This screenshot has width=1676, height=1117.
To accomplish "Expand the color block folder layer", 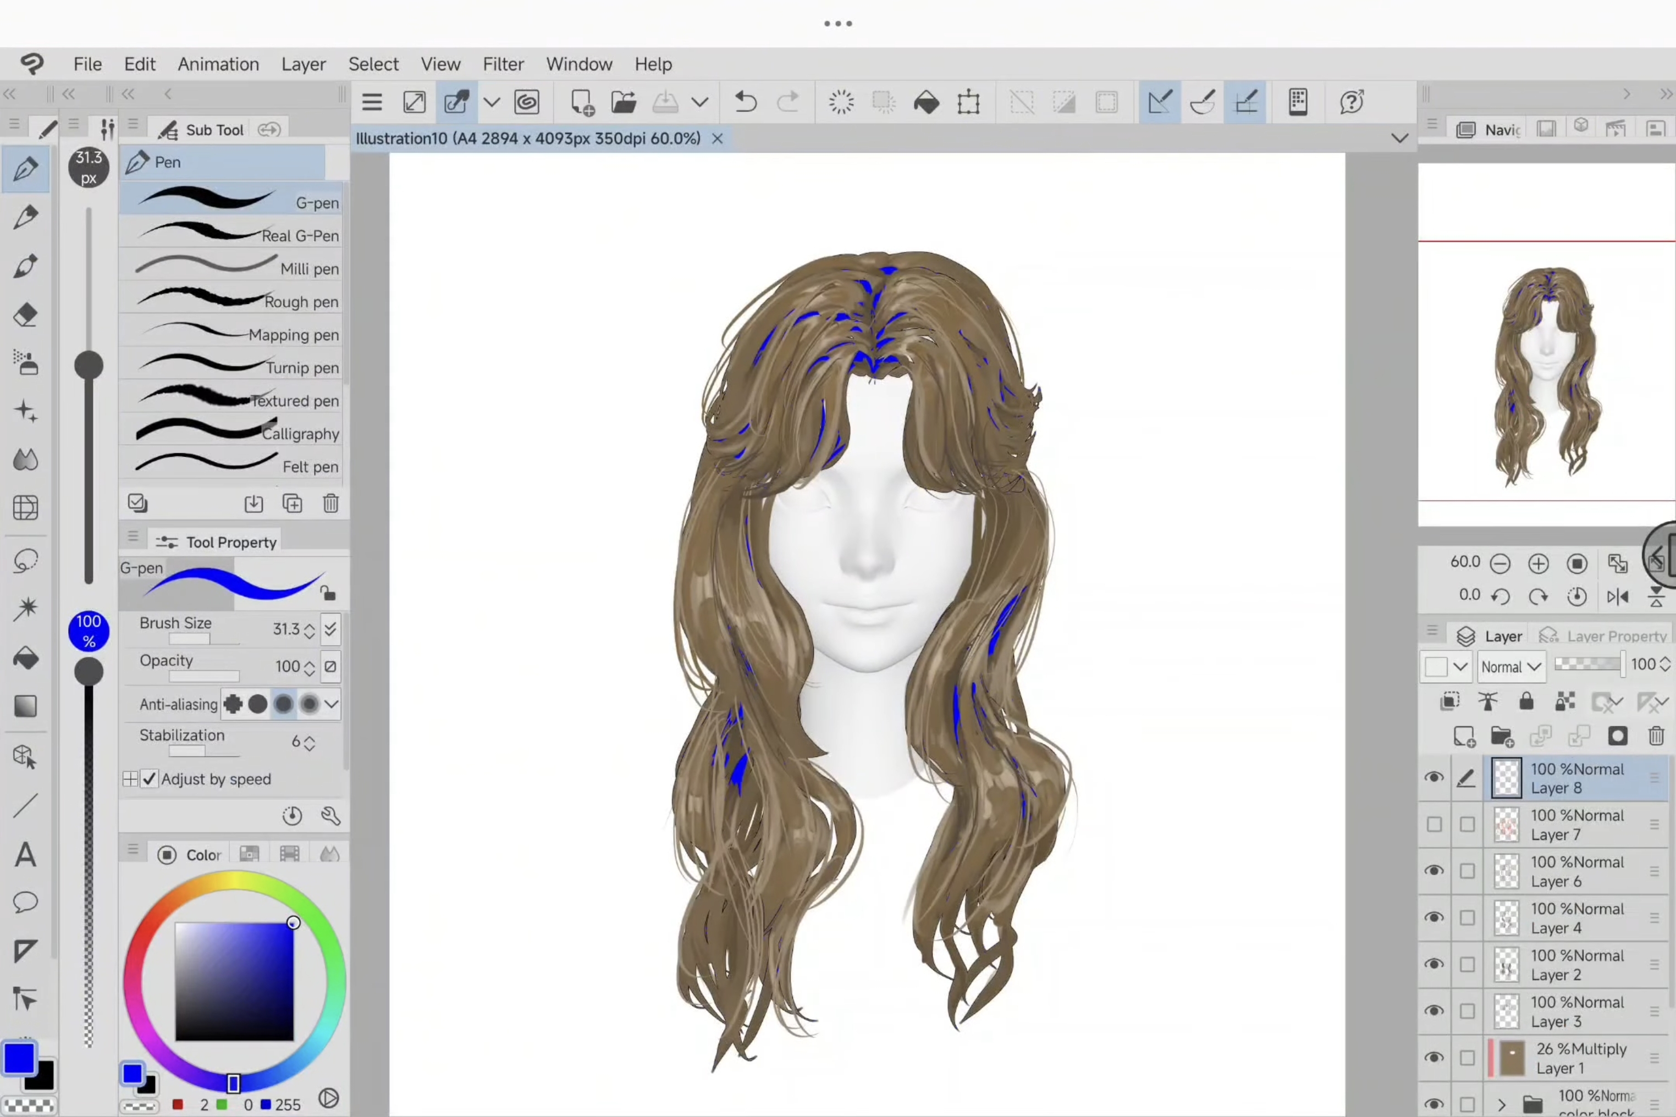I will coord(1501,1104).
